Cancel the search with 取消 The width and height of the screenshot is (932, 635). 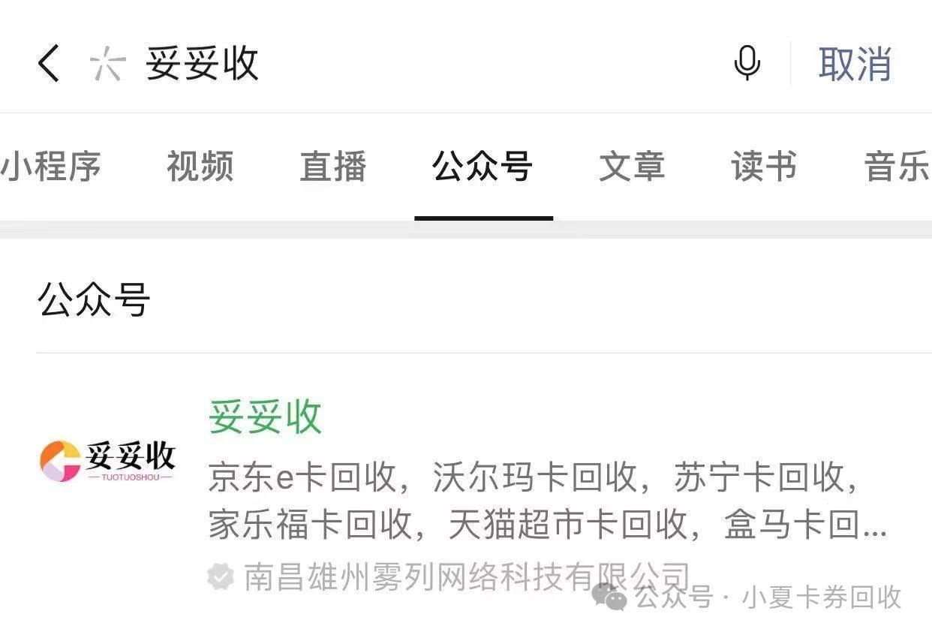[855, 63]
